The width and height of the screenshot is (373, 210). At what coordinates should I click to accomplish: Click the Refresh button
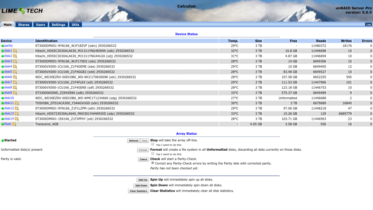pos(134,141)
